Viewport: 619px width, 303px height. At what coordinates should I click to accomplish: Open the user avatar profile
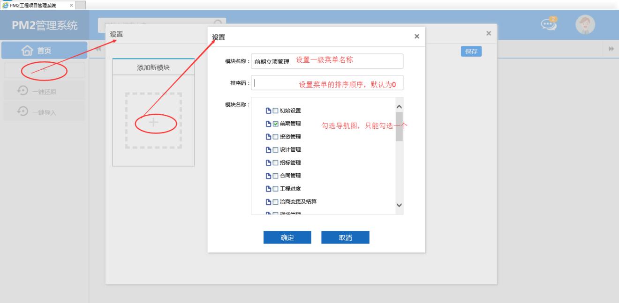(x=585, y=26)
